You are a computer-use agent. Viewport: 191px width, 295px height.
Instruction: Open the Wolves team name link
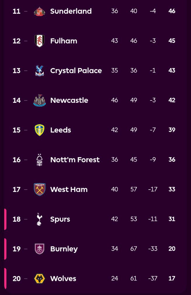click(x=63, y=279)
